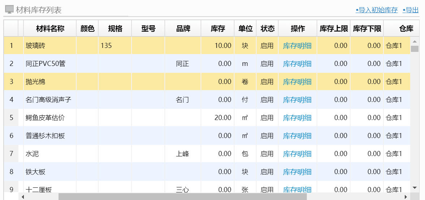Show 库存明细 for 水泥 row

pyautogui.click(x=297, y=154)
